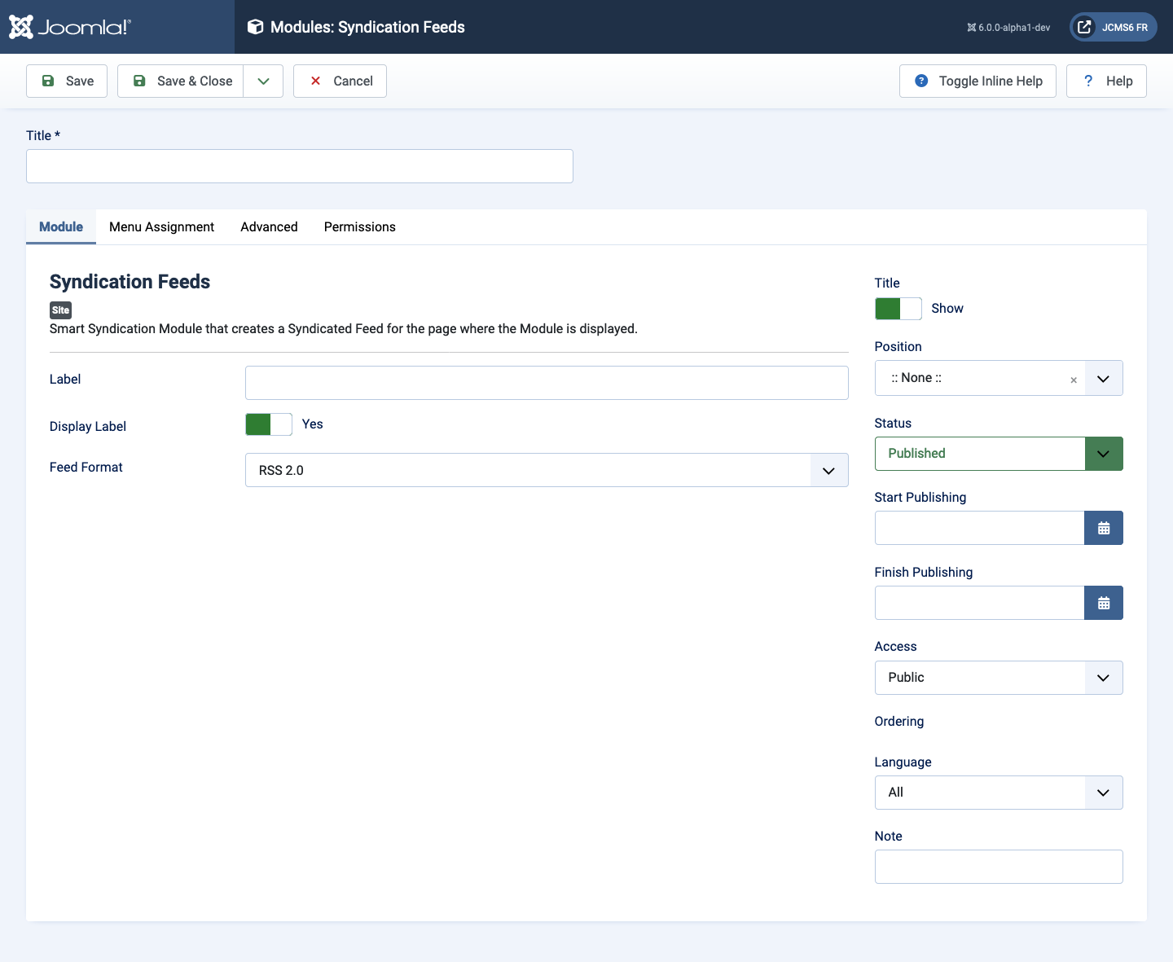Click the Site badge

(60, 310)
